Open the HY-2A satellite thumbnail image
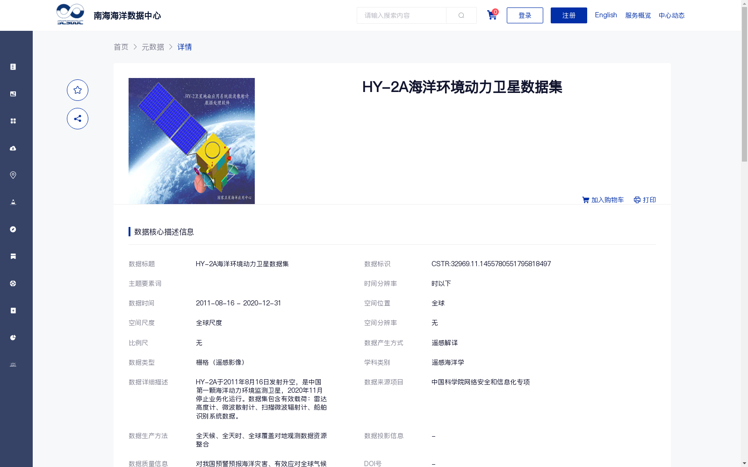 click(192, 141)
